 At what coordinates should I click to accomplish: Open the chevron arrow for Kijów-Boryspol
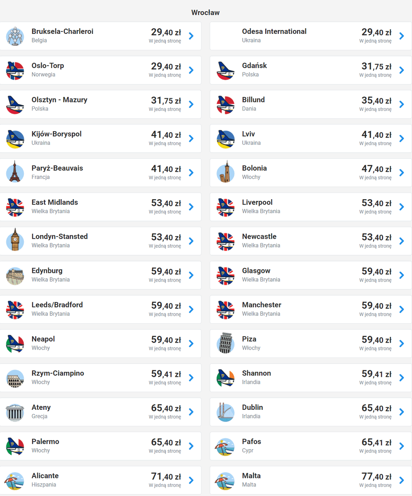[191, 138]
